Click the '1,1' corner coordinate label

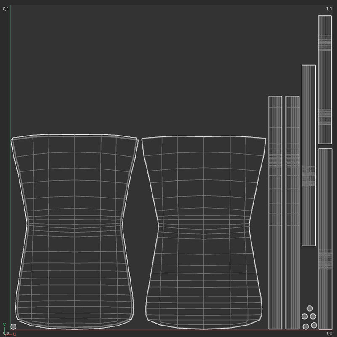(x=329, y=8)
